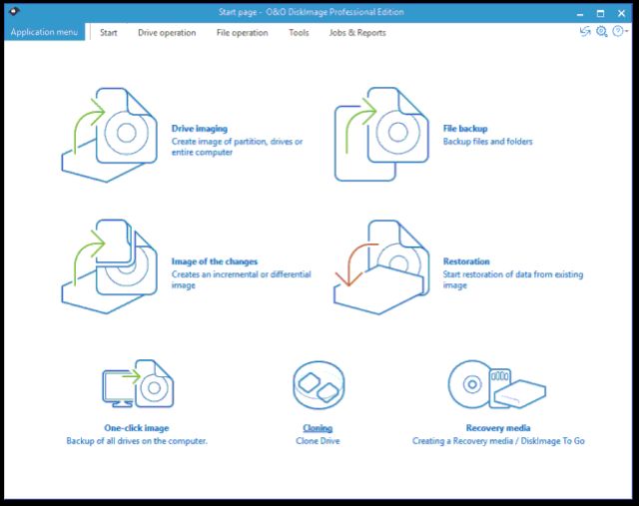Click 'Create image of partition, drives or' text
The image size is (639, 506).
pos(238,142)
